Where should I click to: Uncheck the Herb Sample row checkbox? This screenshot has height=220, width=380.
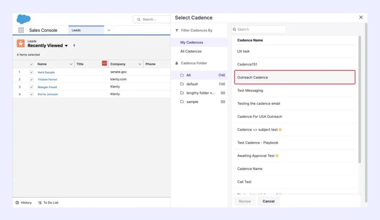[x=31, y=72]
